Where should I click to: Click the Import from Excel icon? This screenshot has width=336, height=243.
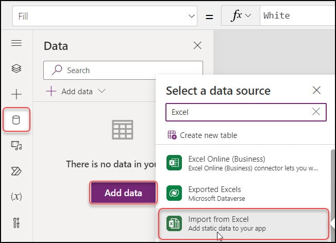point(174,223)
